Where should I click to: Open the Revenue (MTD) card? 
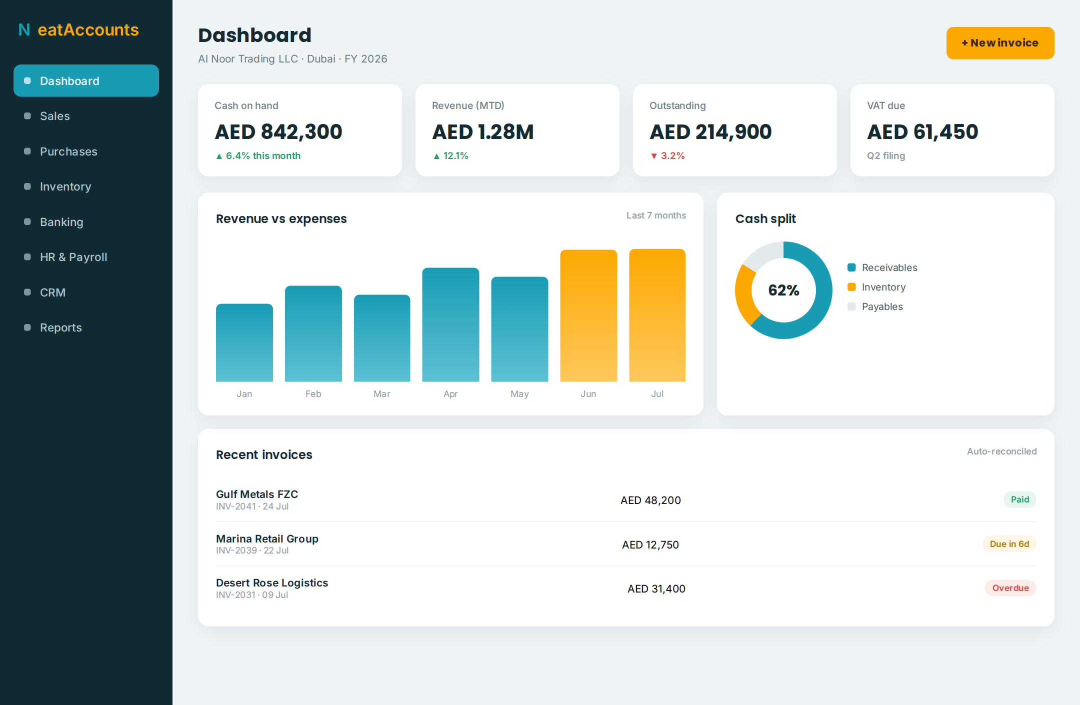[x=517, y=130]
